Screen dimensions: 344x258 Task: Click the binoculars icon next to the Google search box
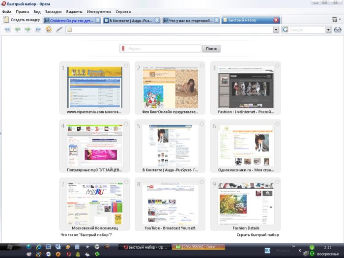338,29
